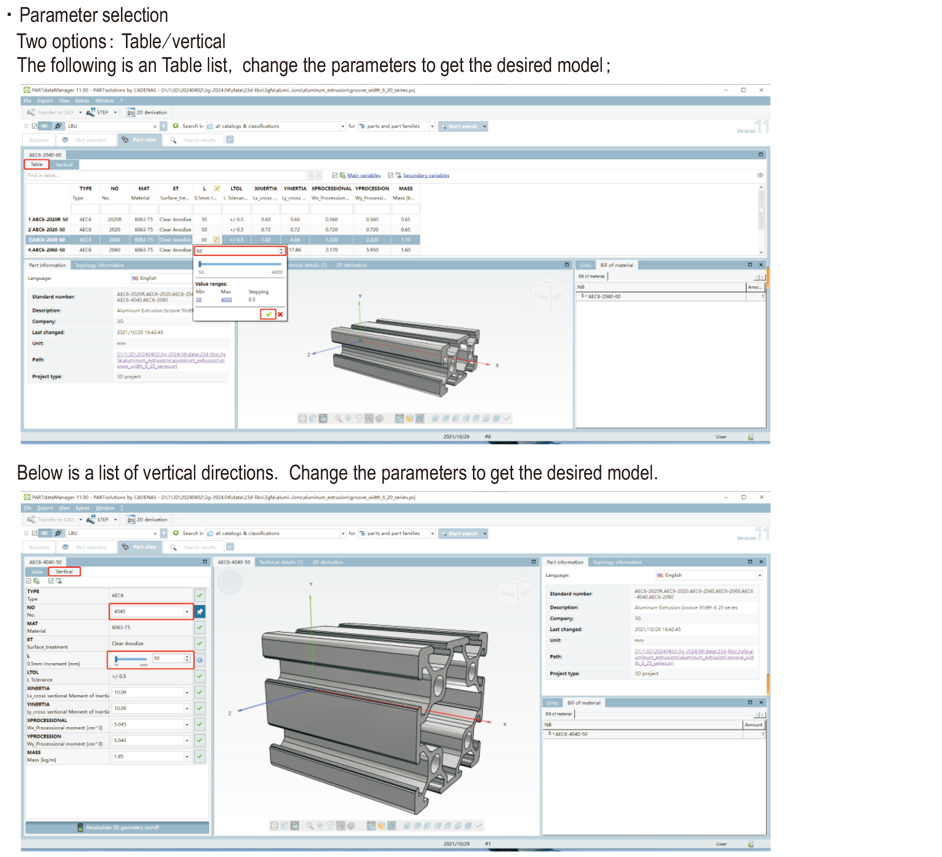Toggle search bar checkbox in upper screenshot
This screenshot has height=857, width=942.
click(34, 126)
